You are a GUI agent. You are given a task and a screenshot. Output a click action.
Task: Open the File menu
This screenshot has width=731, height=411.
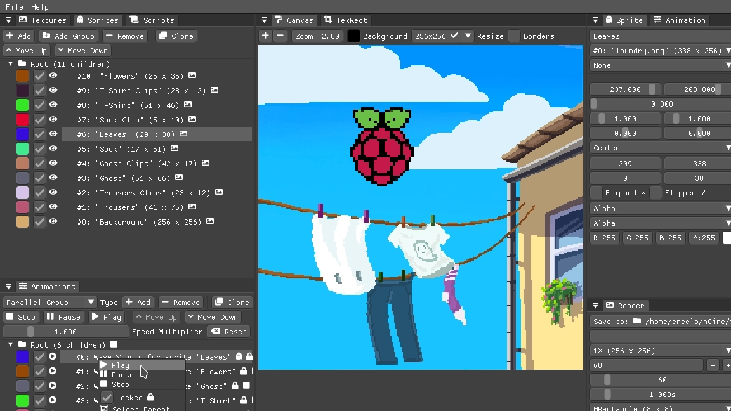15,6
